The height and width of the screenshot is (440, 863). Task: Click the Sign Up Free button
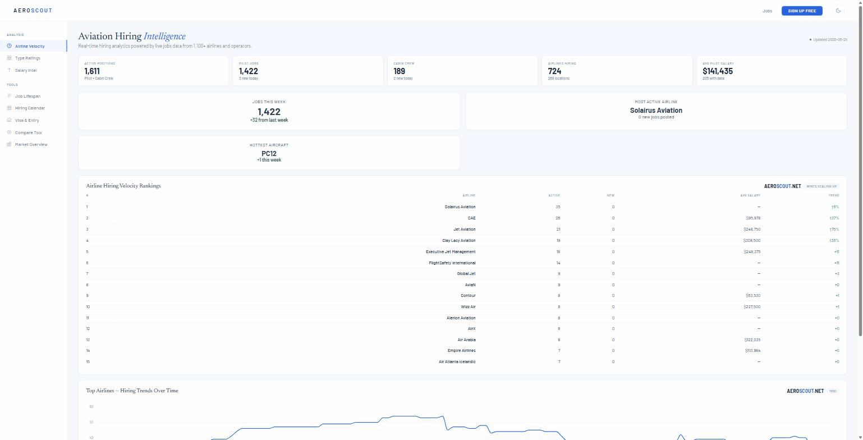[x=802, y=11]
